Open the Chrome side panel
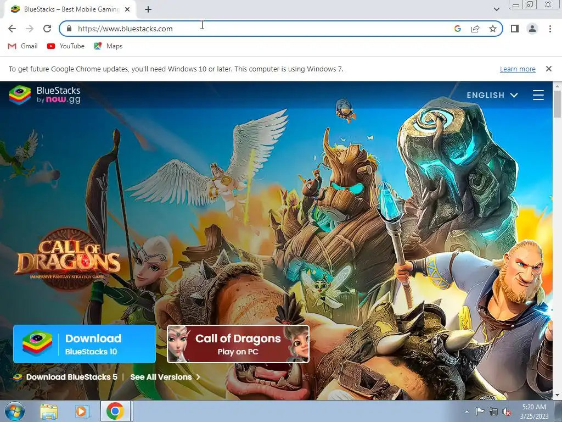 pyautogui.click(x=515, y=29)
